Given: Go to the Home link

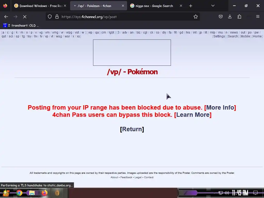Looking at the screenshot, I should [257, 36].
